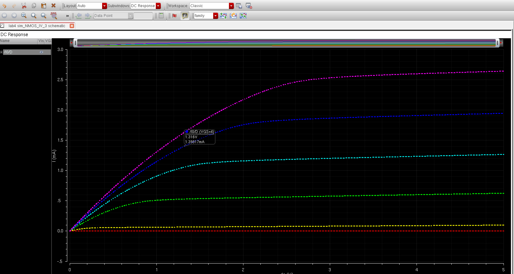The height and width of the screenshot is (274, 514).
Task: Place a marker with the red flag icon
Action: [175, 15]
